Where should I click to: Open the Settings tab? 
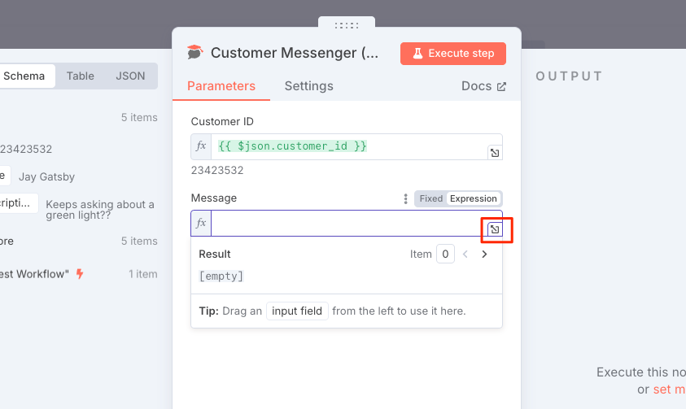point(309,86)
